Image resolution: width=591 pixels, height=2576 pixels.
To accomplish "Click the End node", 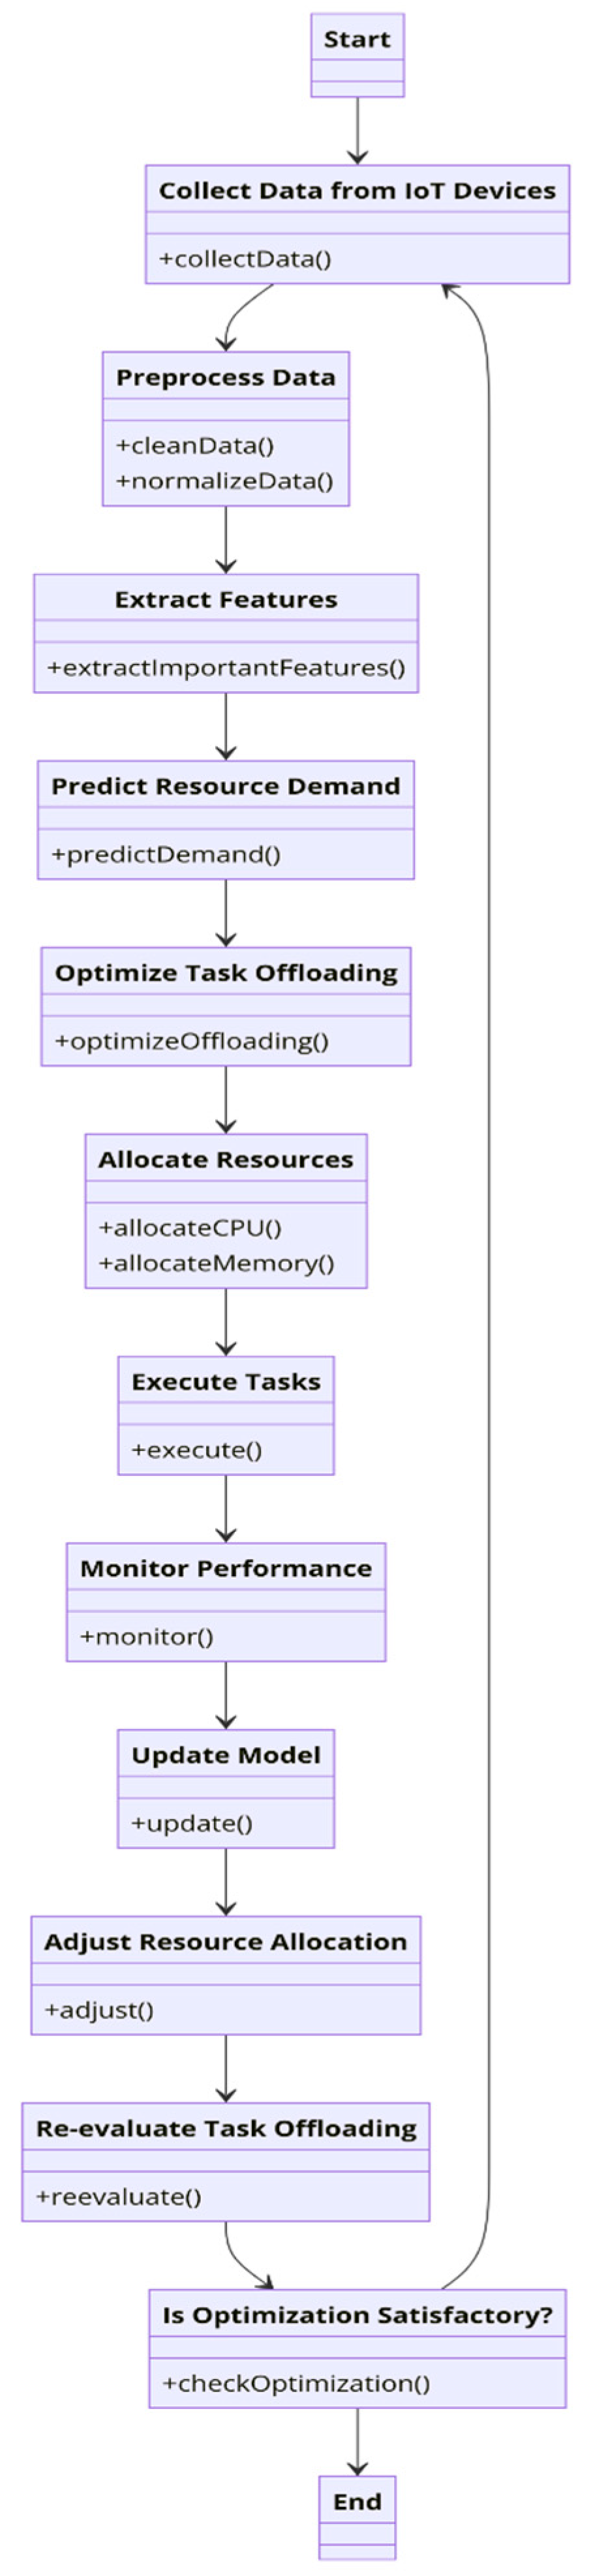I will 357,2502.
